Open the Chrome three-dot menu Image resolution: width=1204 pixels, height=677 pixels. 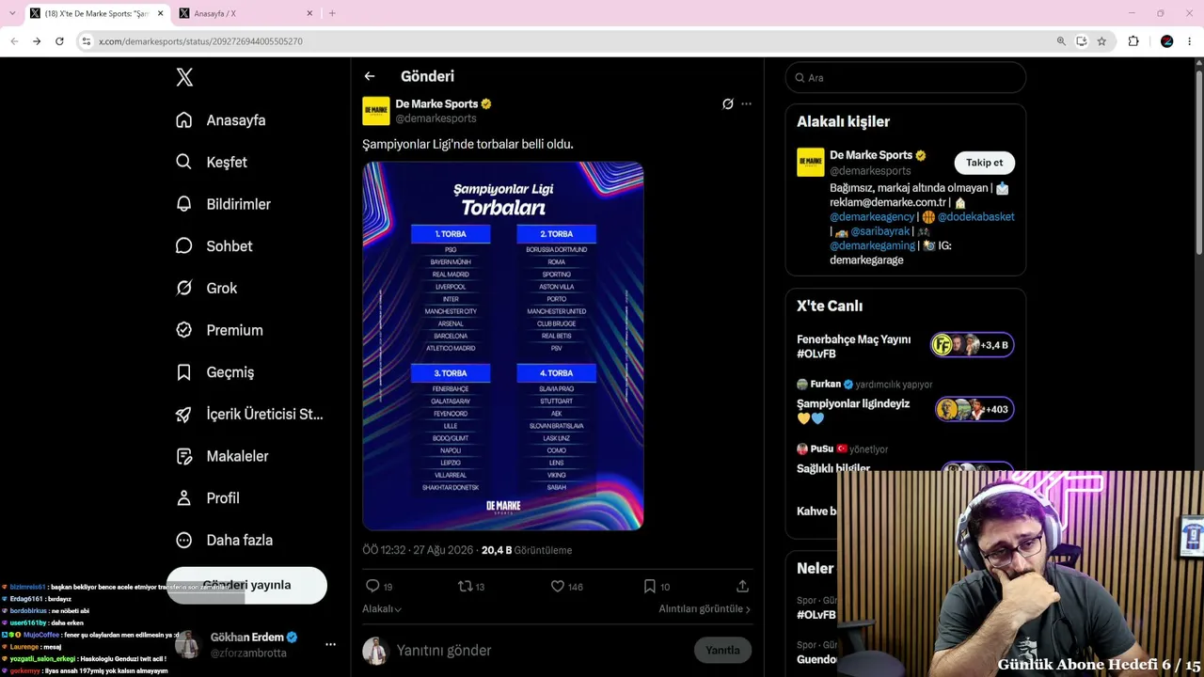click(1189, 41)
